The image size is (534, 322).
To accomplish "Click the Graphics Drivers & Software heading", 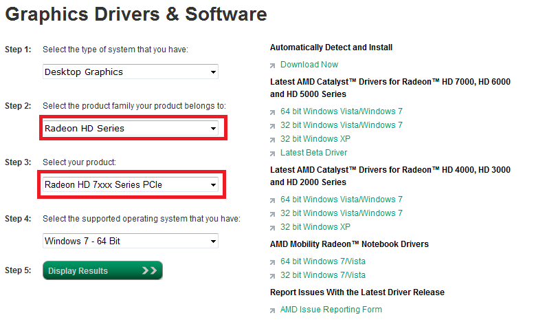I will point(136,14).
